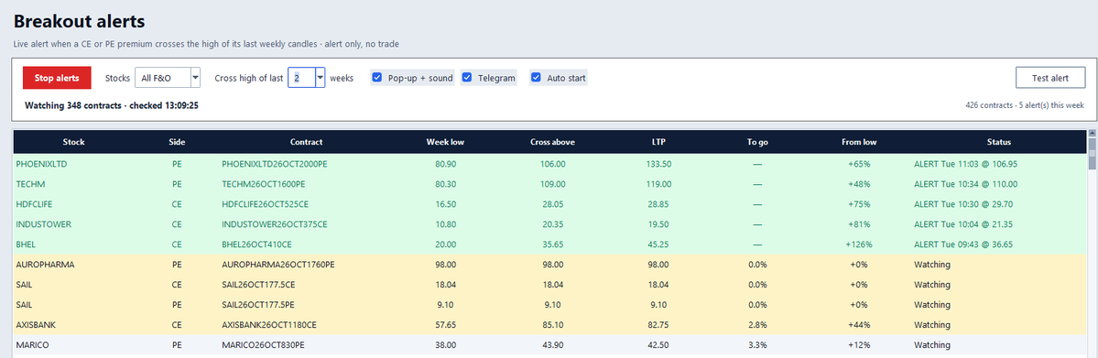
Task: Click the red Stop alerts button
Action: [x=57, y=78]
